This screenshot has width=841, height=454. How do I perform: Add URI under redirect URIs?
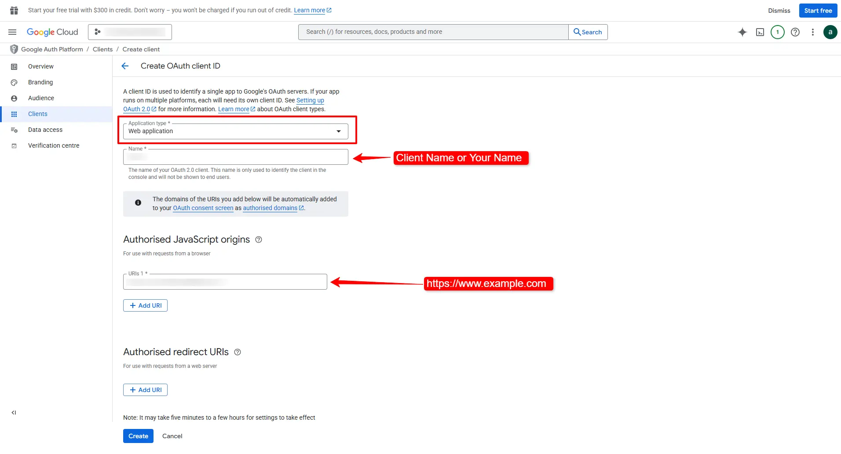145,390
